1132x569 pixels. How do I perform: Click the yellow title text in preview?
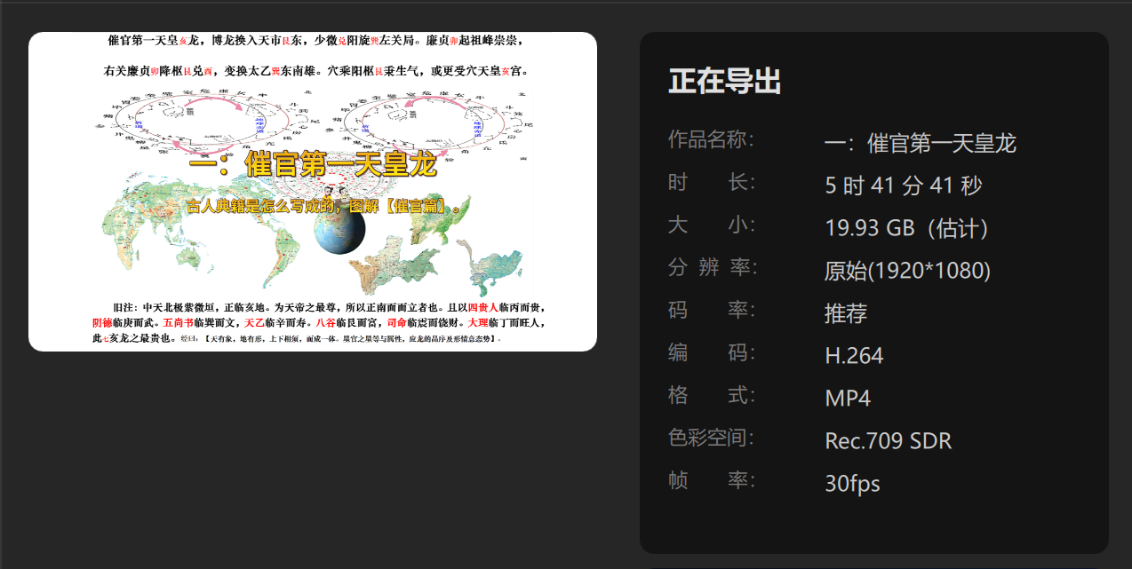click(313, 165)
